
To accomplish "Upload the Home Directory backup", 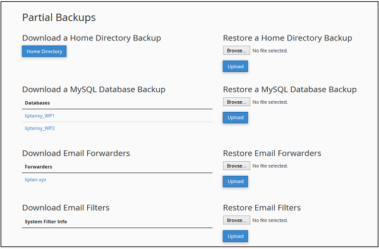I will tap(236, 66).
